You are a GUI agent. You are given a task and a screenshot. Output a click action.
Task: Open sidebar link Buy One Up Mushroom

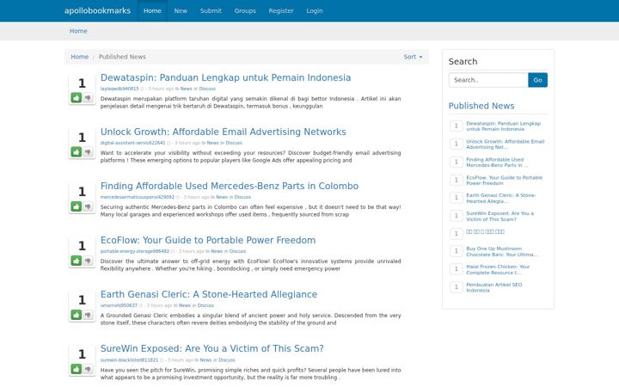[502, 251]
